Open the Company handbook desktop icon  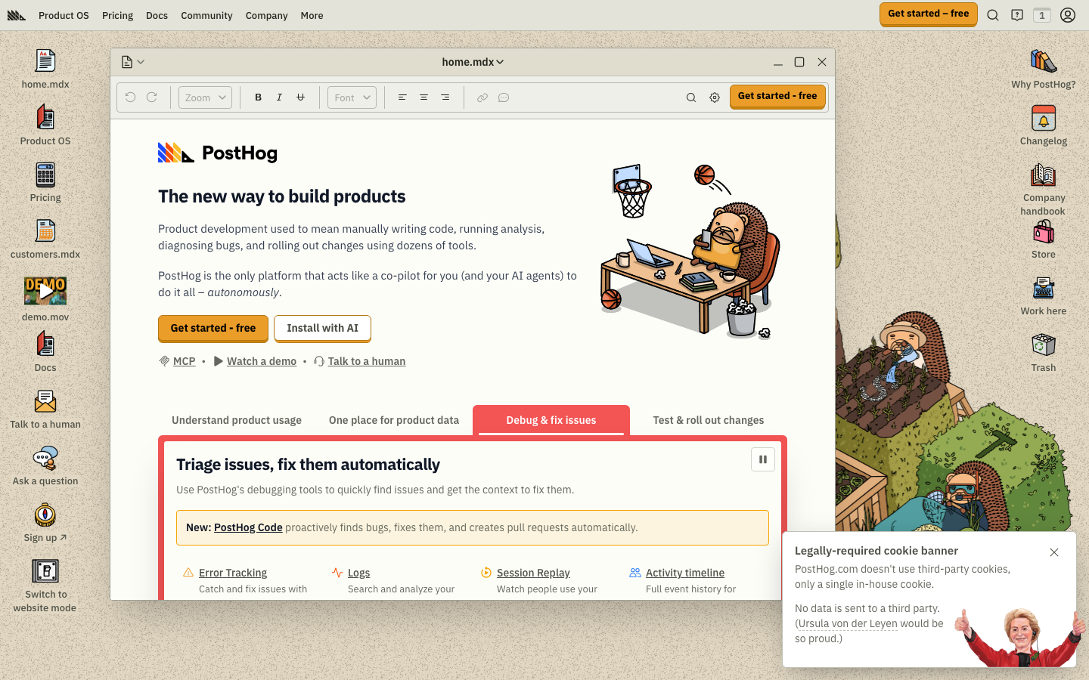(x=1044, y=189)
